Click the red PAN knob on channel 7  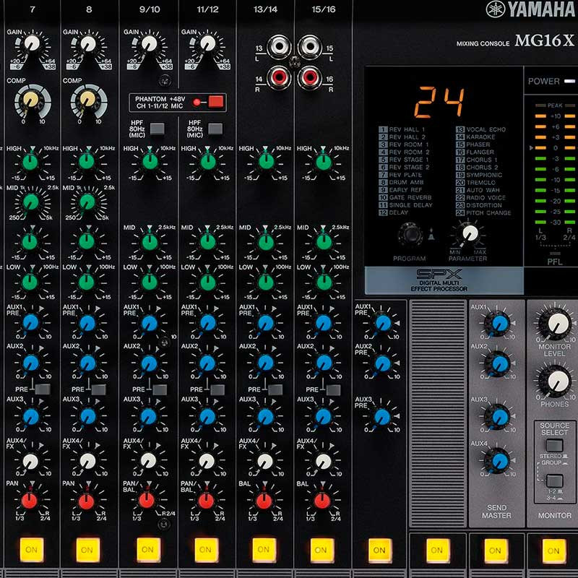click(30, 501)
